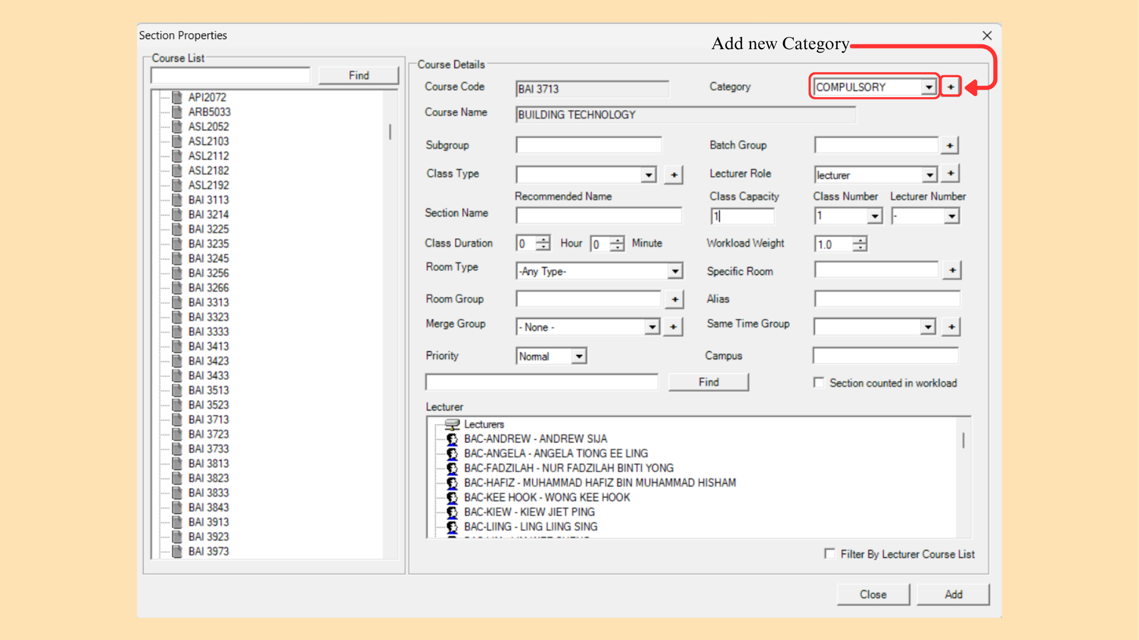Click the document icon next to ARB5033
The width and height of the screenshot is (1139, 640).
click(177, 112)
